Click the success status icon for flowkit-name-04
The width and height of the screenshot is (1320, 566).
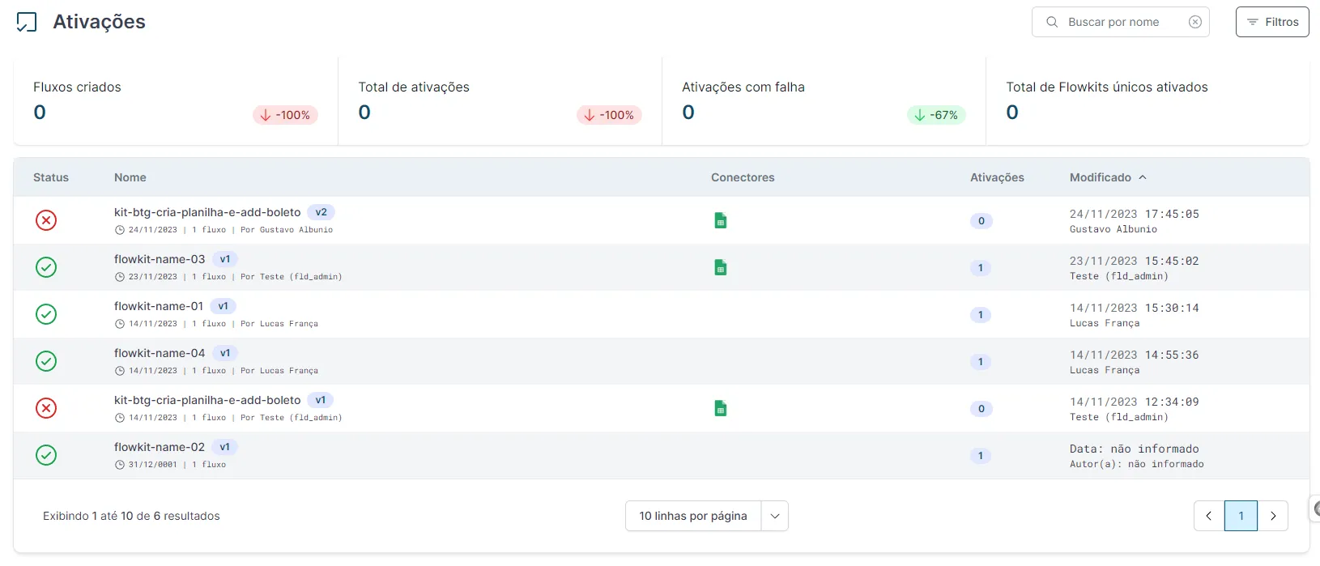tap(46, 361)
